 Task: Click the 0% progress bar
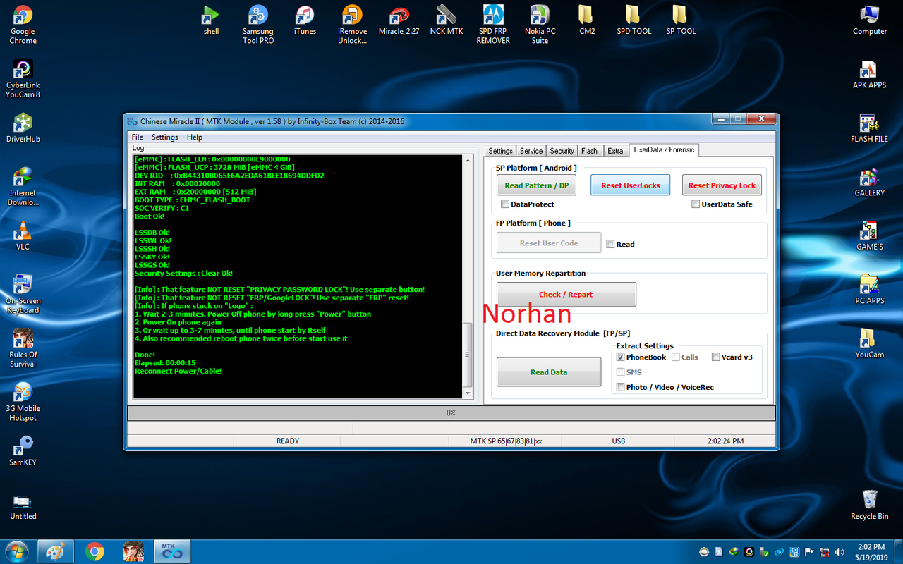point(451,412)
